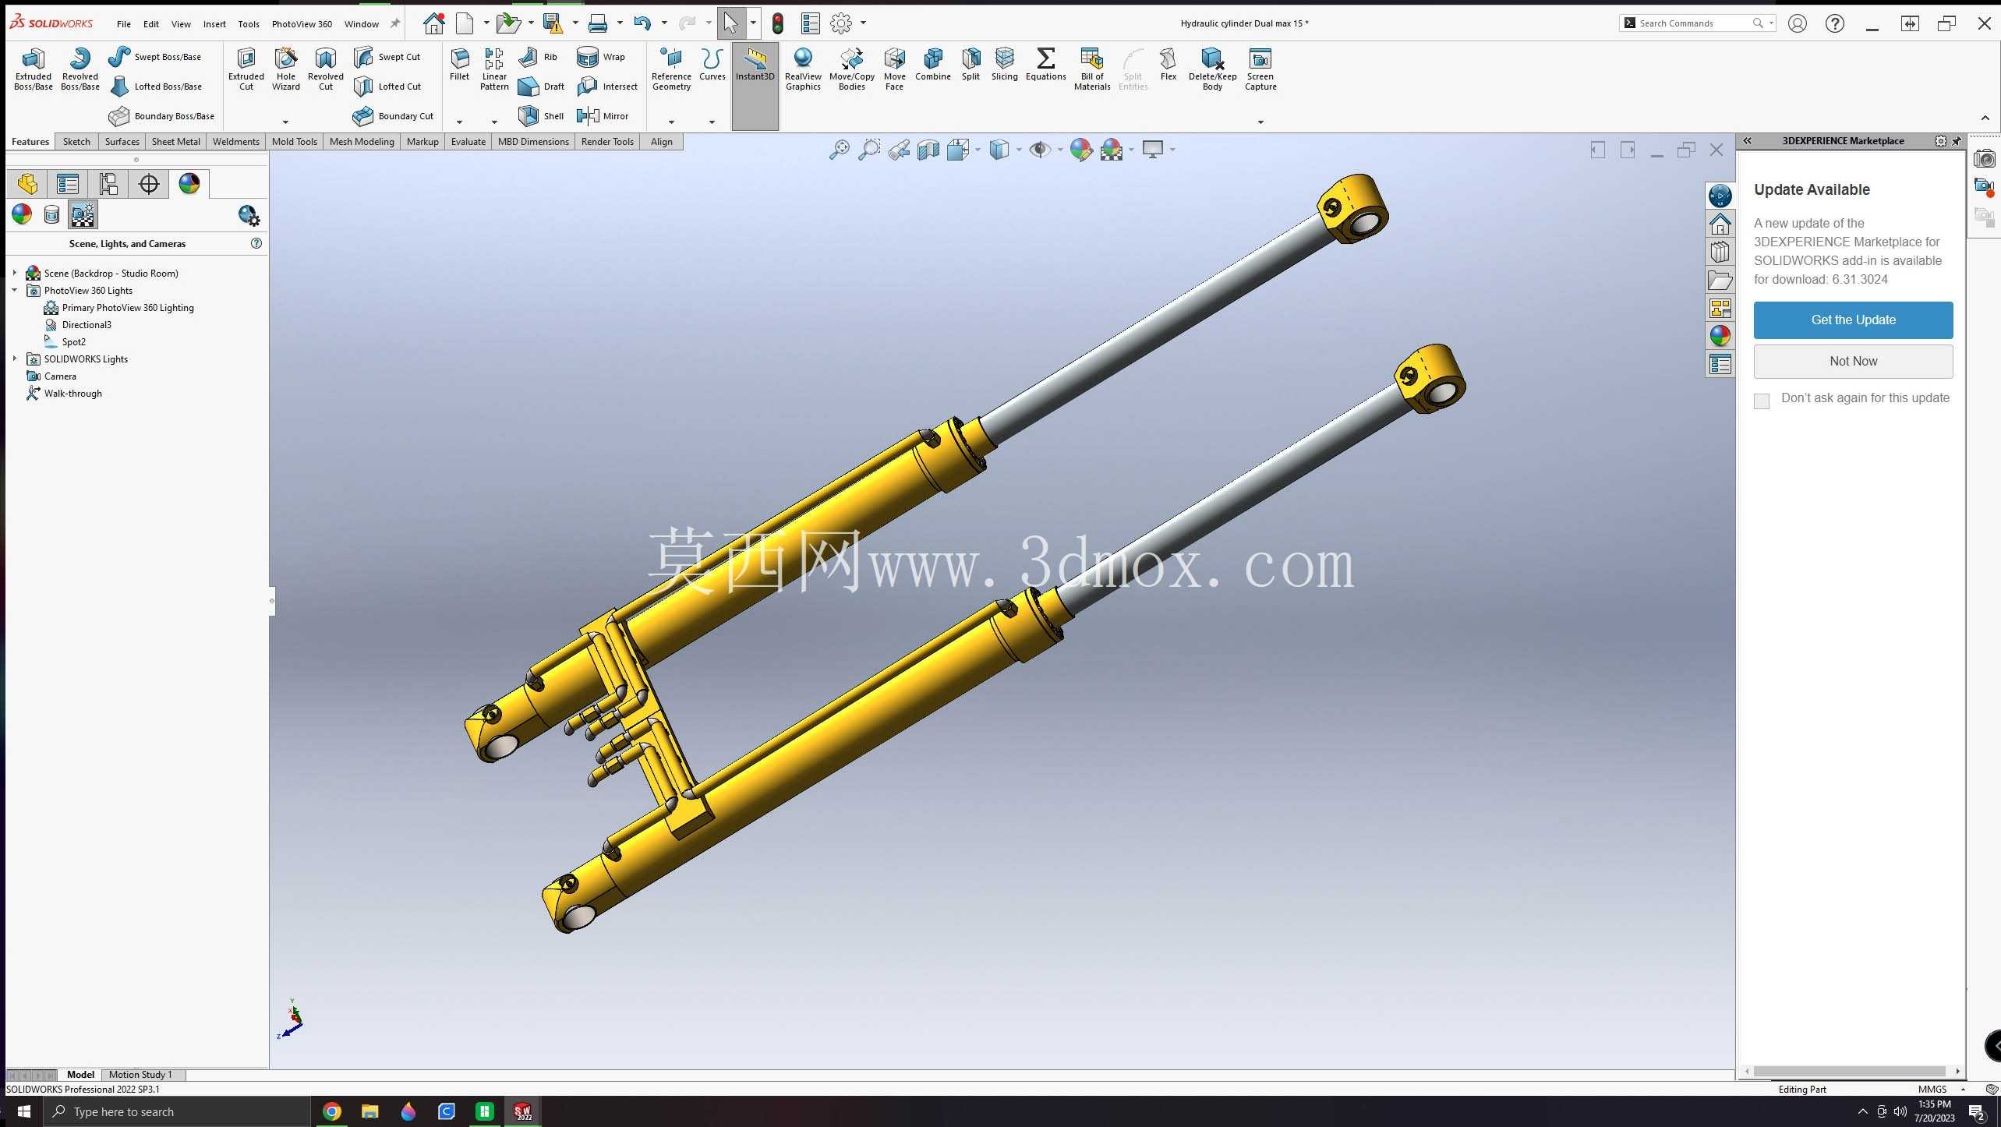
Task: Select the Directional3 light
Action: [87, 324]
